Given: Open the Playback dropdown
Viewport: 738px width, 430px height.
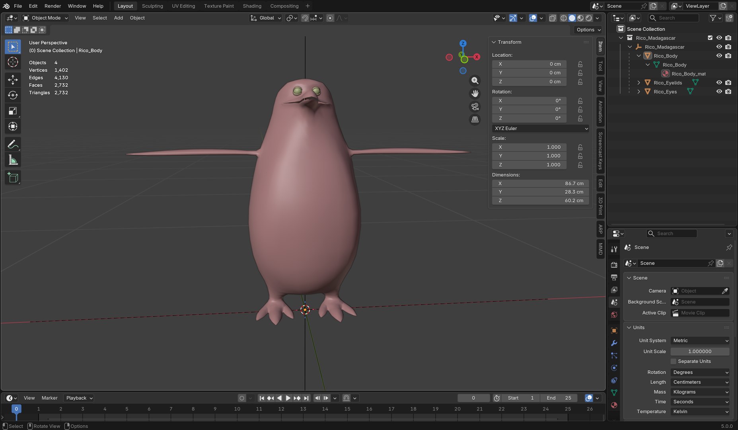Looking at the screenshot, I should [79, 398].
